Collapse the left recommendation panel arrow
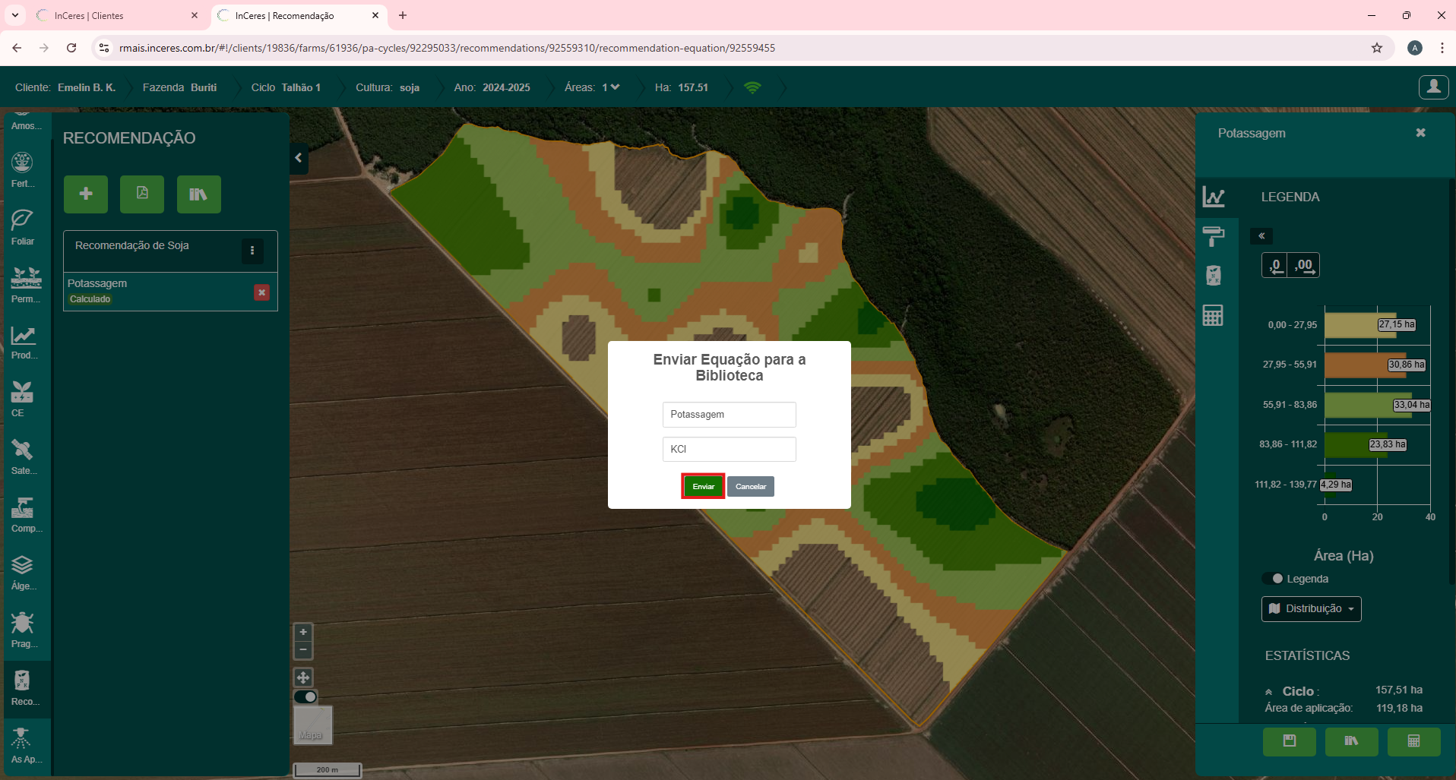 point(299,158)
